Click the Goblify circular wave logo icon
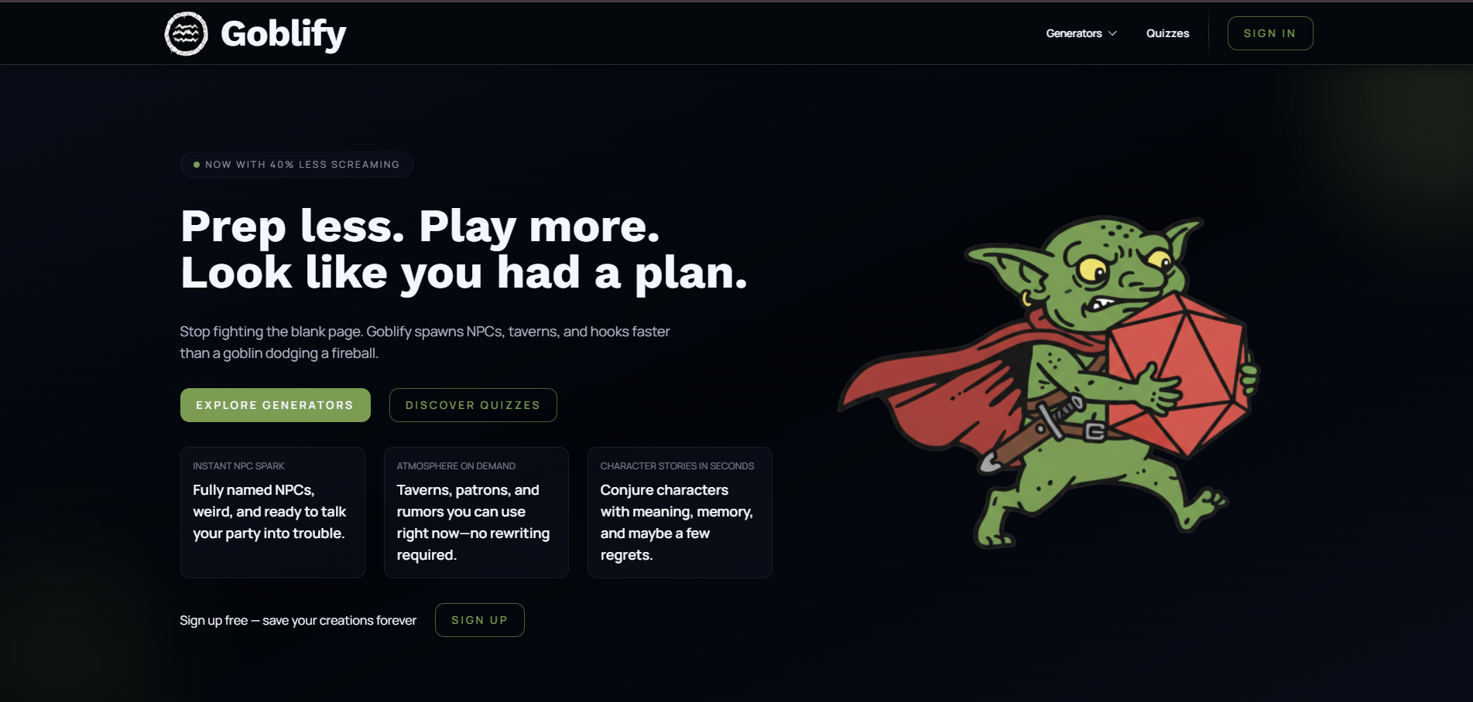Viewport: 1473px width, 702px height. click(x=187, y=33)
